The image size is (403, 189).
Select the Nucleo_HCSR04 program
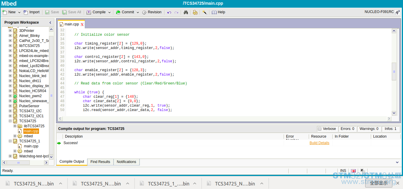33,91
